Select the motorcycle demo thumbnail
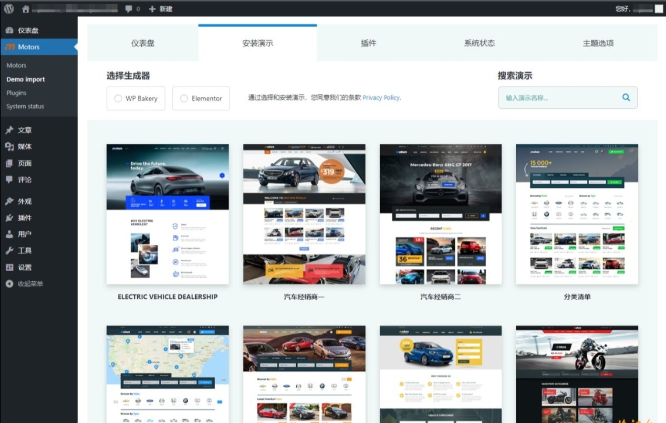This screenshot has height=423, width=666. [577, 374]
